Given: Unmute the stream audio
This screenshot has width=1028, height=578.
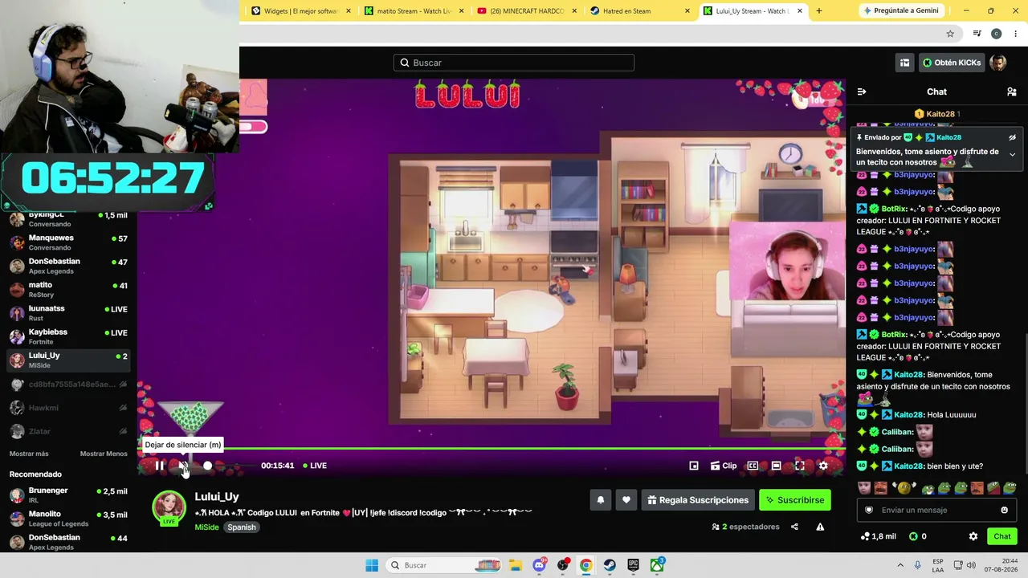Looking at the screenshot, I should (x=183, y=466).
